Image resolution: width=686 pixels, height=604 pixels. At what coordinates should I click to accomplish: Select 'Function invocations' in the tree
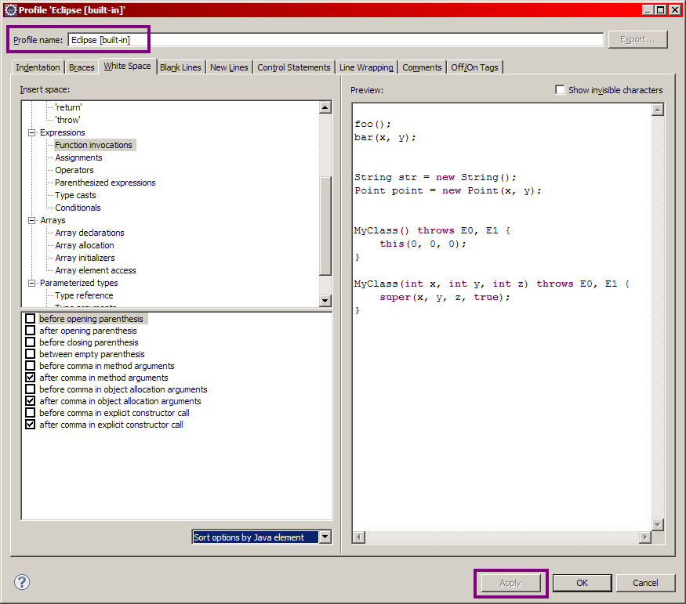point(93,144)
